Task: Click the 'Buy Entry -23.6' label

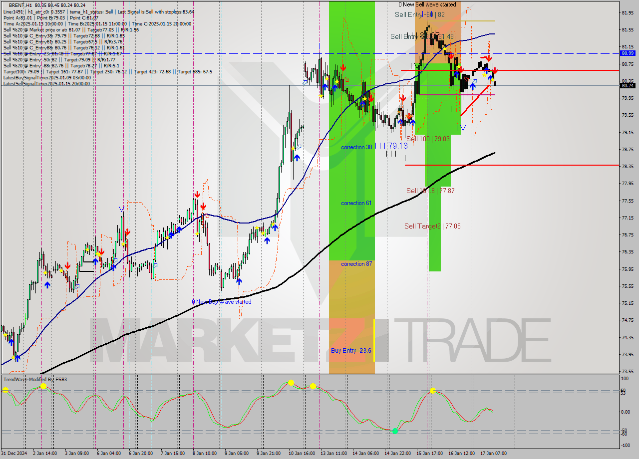Action: click(351, 351)
